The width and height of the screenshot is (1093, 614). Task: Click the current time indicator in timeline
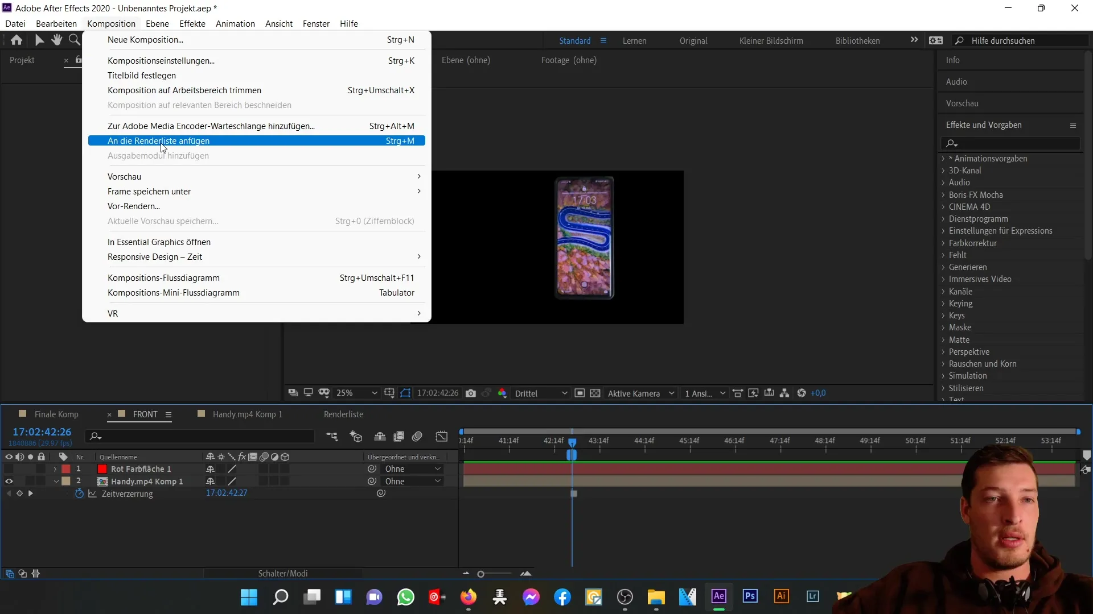click(572, 442)
